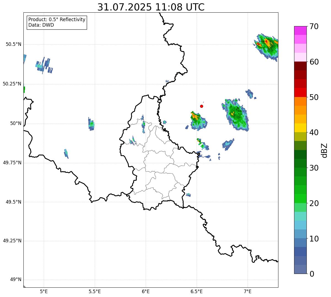Click the '50' colorbar tick label
This screenshot has width=331, height=297.
(x=314, y=97)
